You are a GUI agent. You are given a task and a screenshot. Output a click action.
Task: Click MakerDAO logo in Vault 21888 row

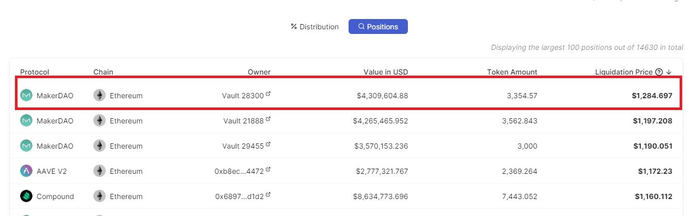[26, 120]
